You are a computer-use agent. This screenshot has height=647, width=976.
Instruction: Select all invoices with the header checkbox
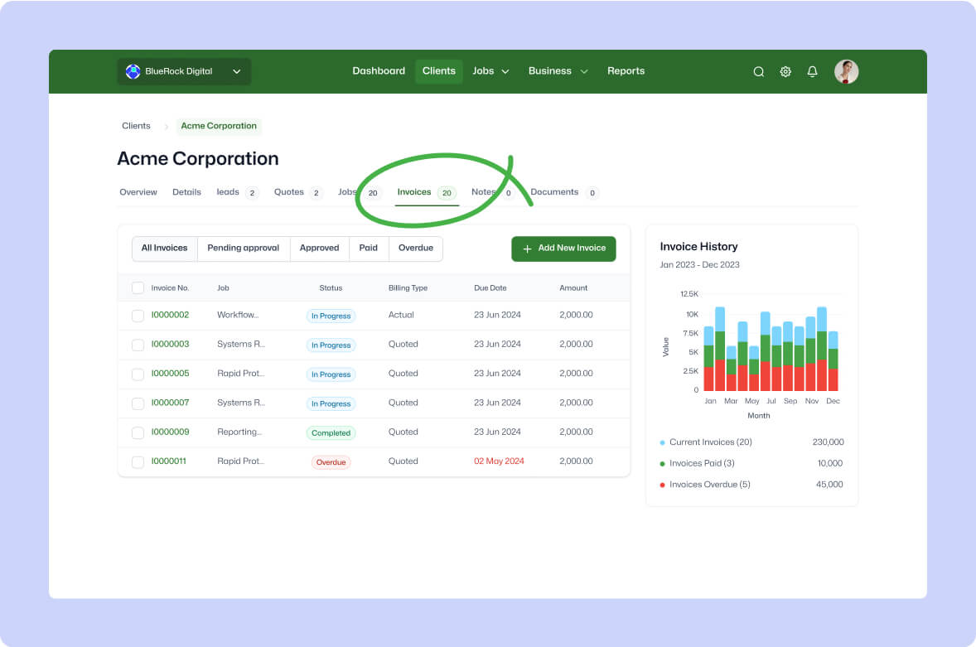138,287
